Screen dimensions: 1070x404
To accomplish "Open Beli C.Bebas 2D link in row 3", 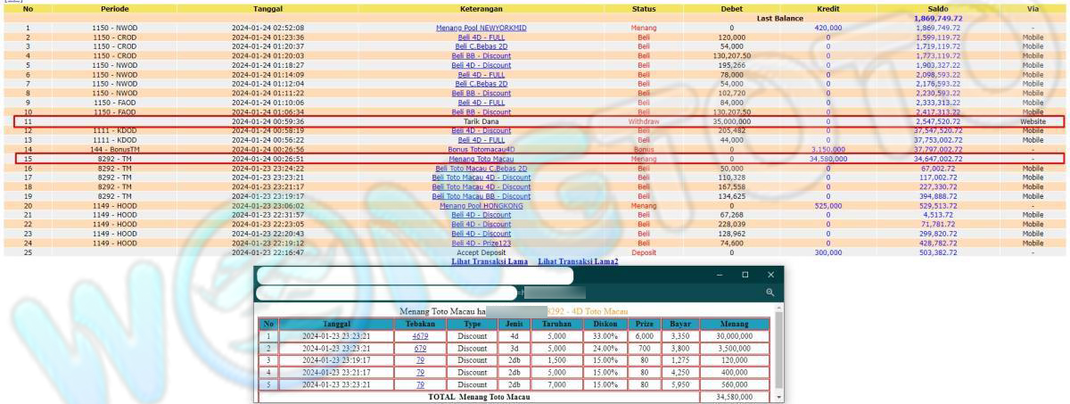I will 481,46.
